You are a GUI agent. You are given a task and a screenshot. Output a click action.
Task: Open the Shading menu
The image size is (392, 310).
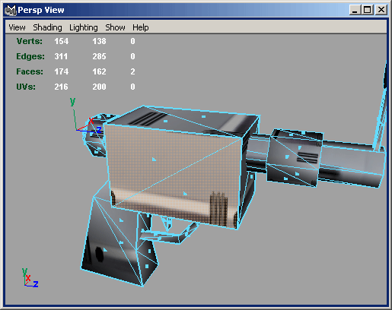coord(47,27)
